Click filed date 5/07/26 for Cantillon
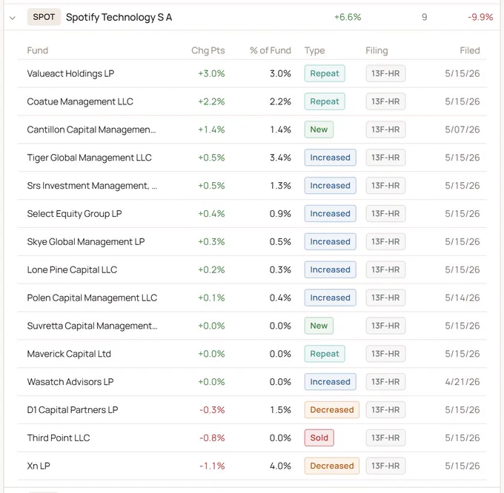Viewport: 504px width, 493px height. point(462,130)
